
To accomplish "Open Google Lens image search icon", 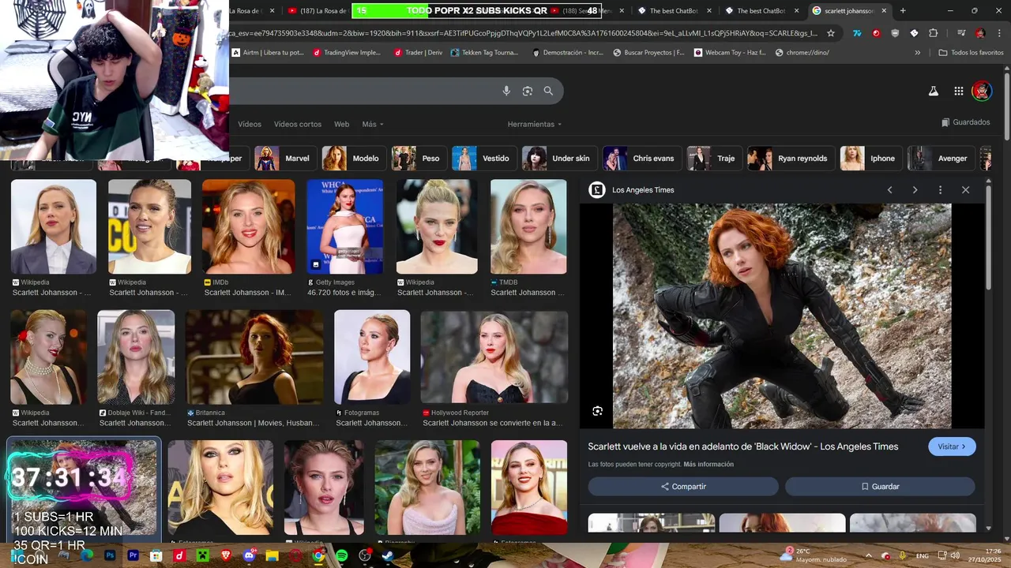I will coord(528,91).
